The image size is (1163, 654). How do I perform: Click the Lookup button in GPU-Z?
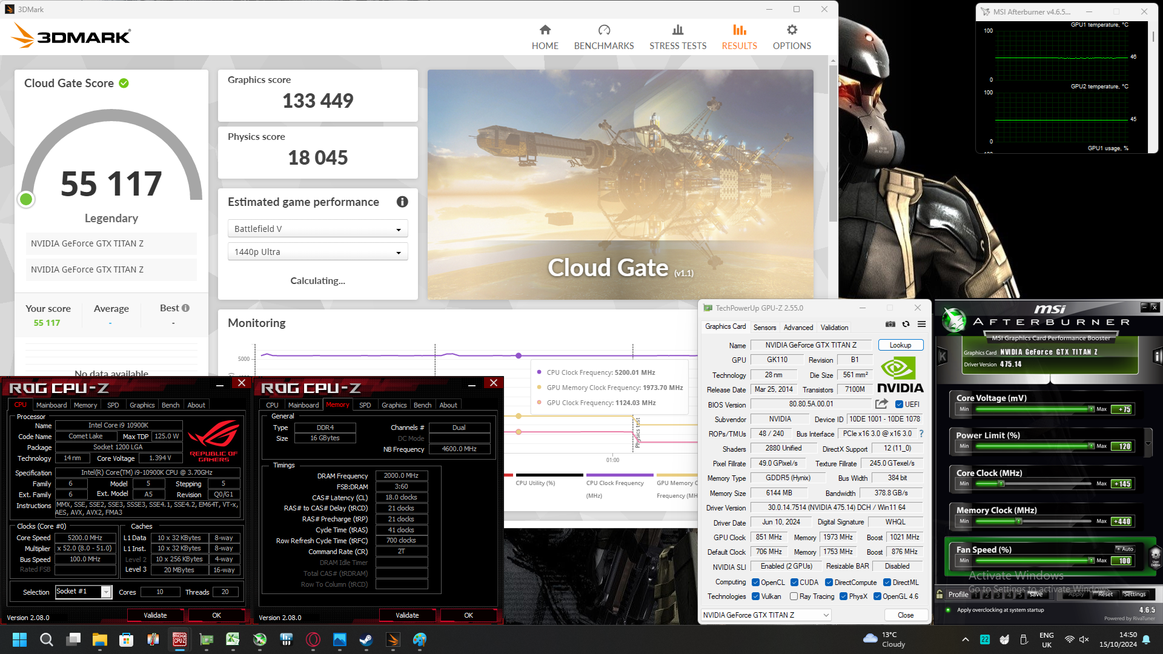click(x=900, y=345)
